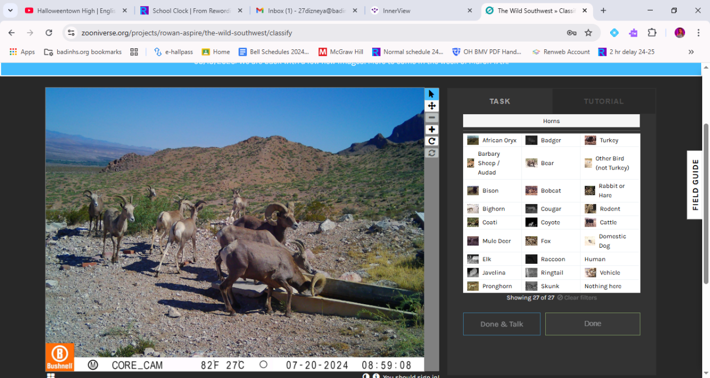Click the bighorn sheep camera image
The width and height of the screenshot is (710, 378).
click(235, 229)
